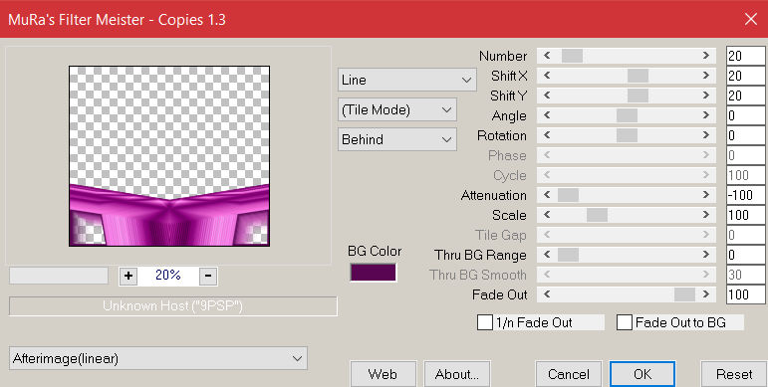Click the OK button
Viewport: 768px width, 387px height.
click(x=642, y=374)
